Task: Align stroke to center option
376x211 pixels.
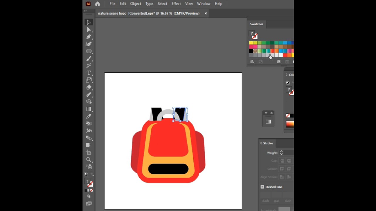Action: 282,177
